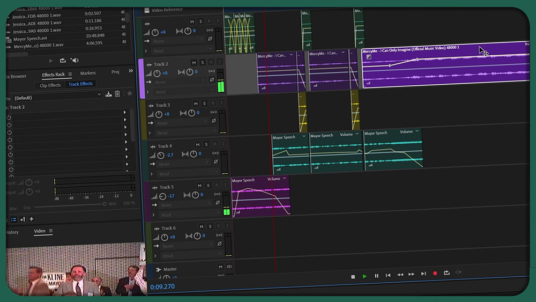Open Video panel menu icon
Viewport: 536px width, 302px height.
(50, 231)
